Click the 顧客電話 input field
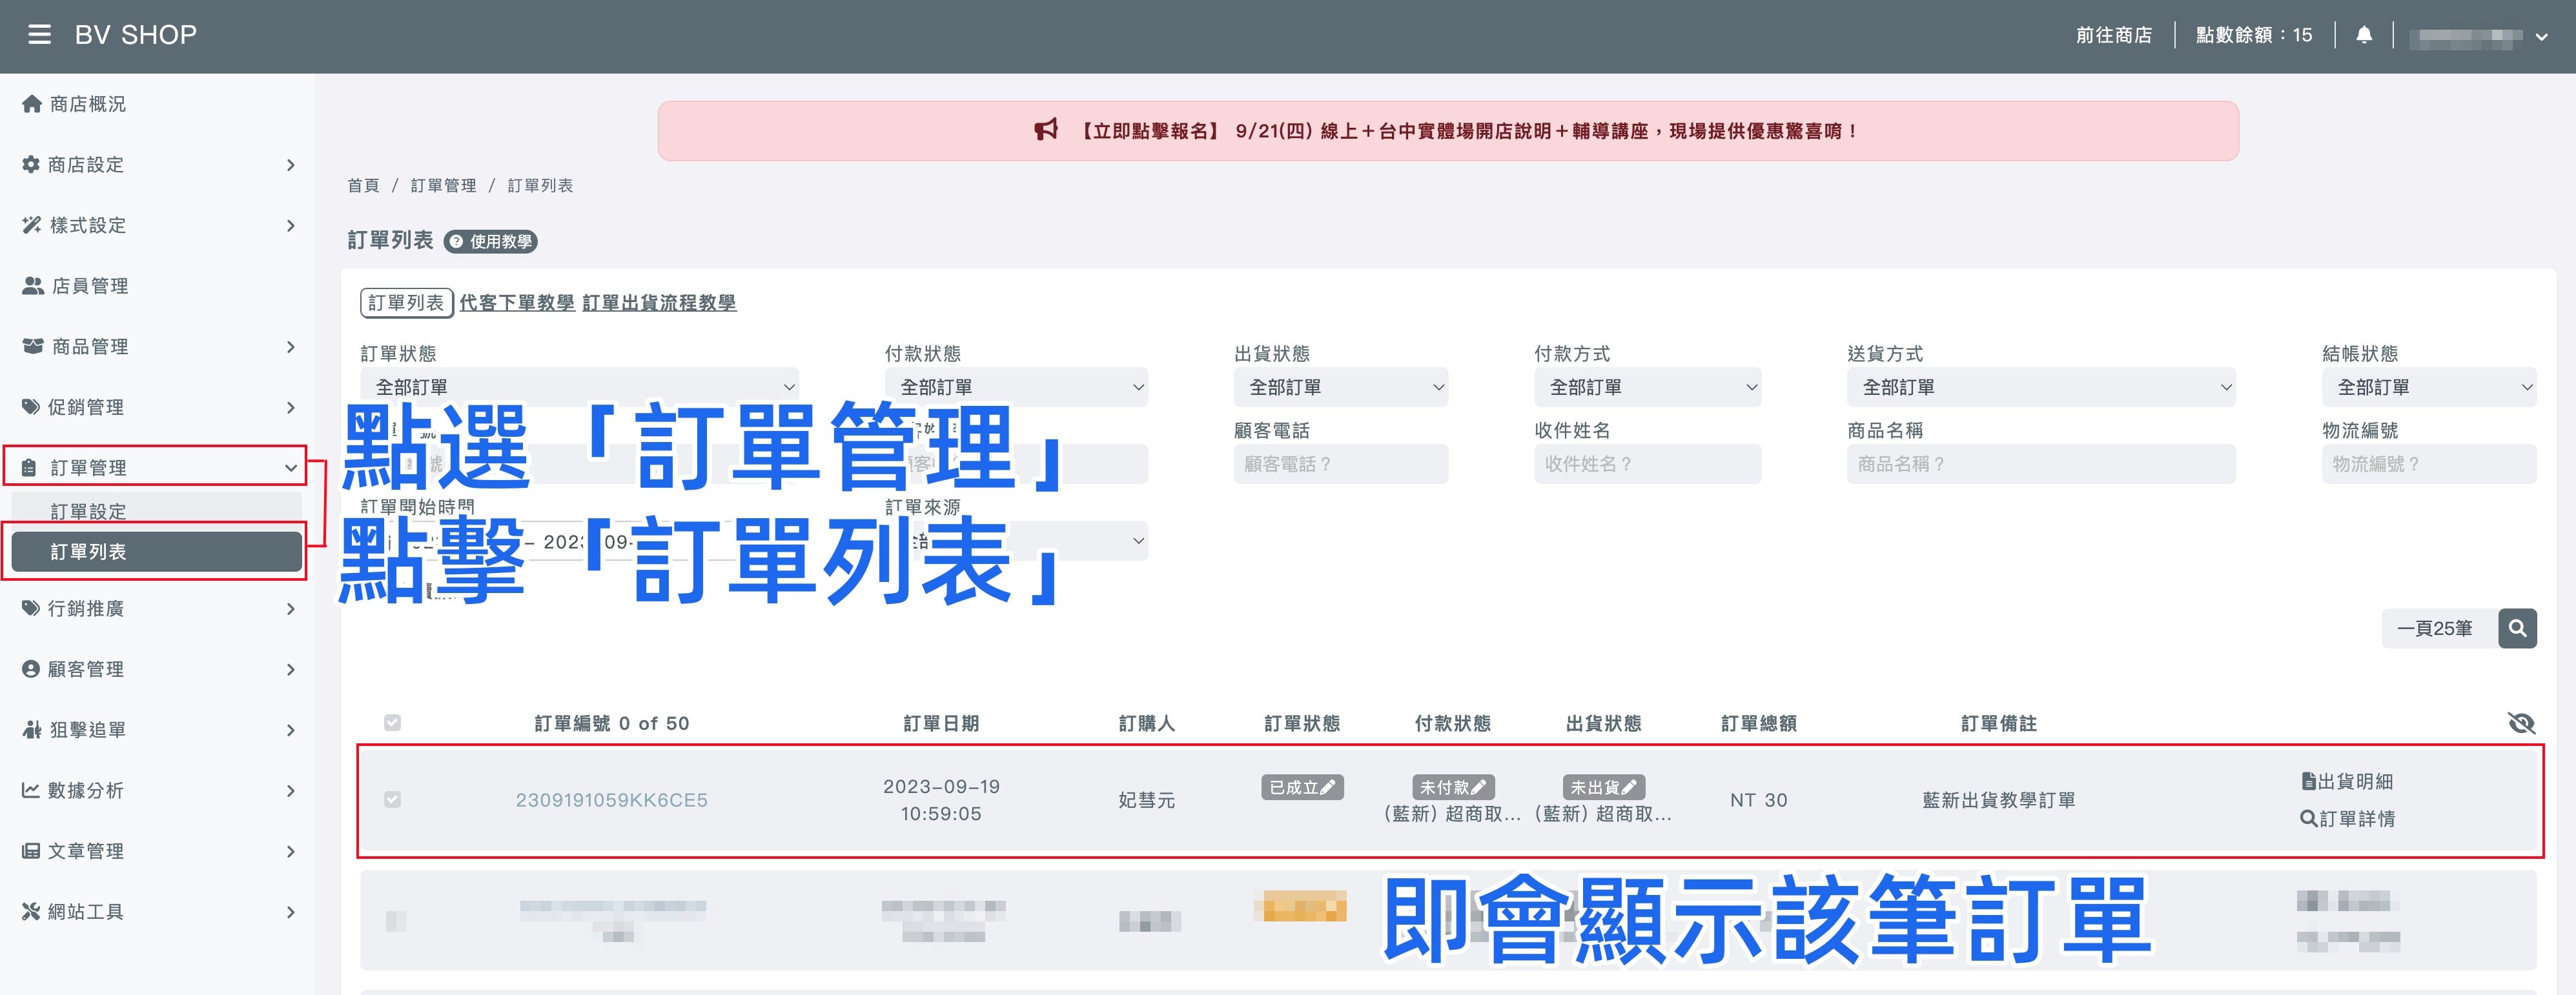The image size is (2576, 995). pos(1341,463)
